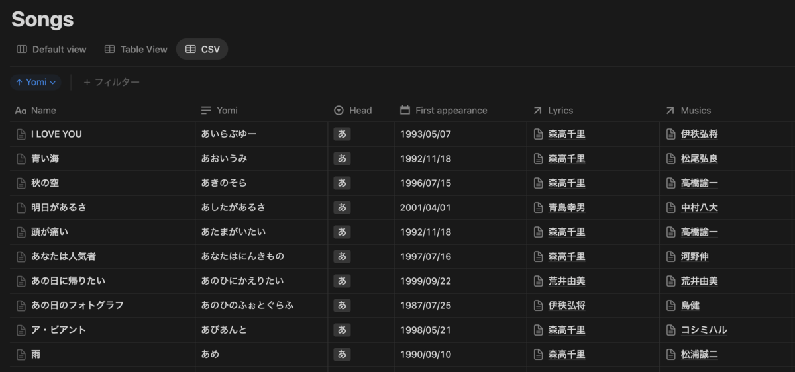Image resolution: width=795 pixels, height=372 pixels.
Task: Open composer 河野伸 linked page
Action: [695, 256]
